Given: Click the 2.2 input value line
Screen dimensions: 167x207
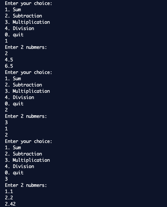Looking at the screenshot, I should 9,198.
